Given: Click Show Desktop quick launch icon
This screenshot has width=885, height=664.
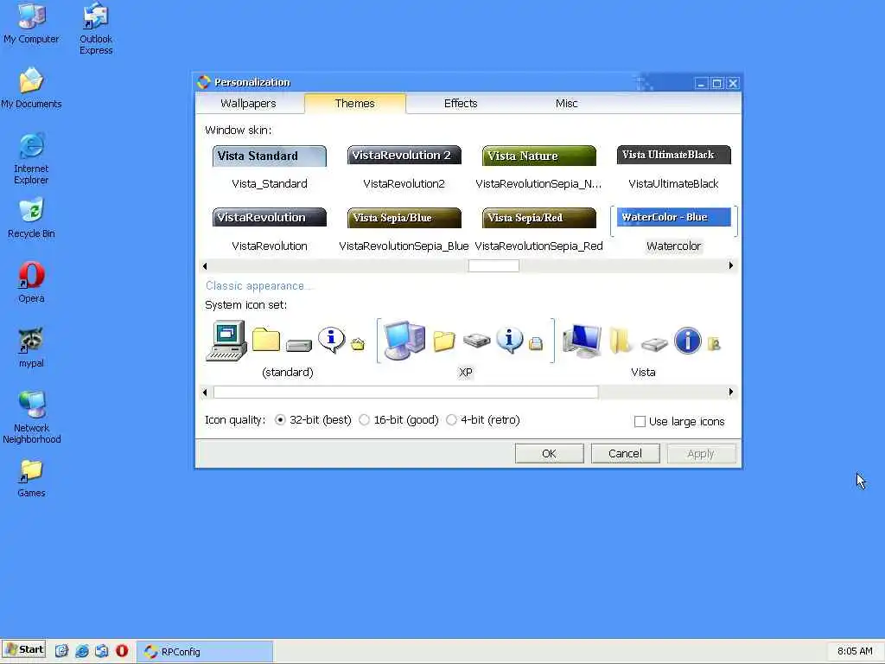Looking at the screenshot, I should click(x=61, y=651).
